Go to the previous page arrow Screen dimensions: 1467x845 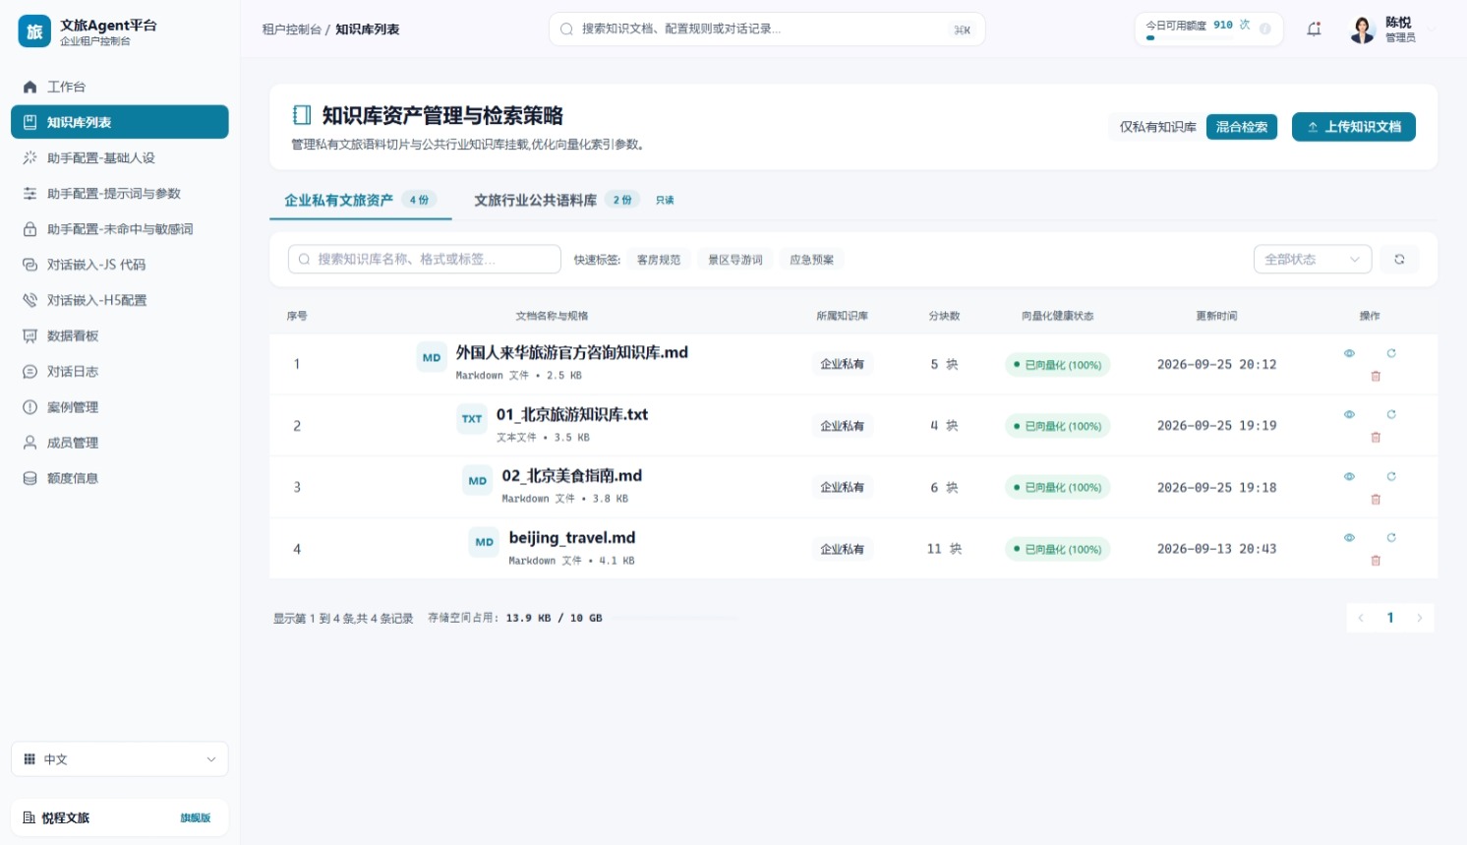1361,618
